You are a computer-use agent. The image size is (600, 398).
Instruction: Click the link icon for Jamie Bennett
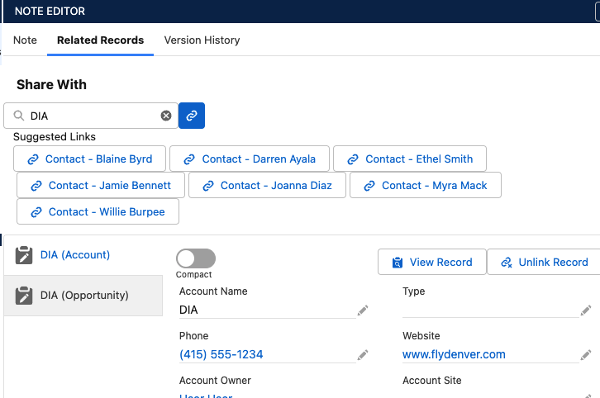tap(36, 186)
